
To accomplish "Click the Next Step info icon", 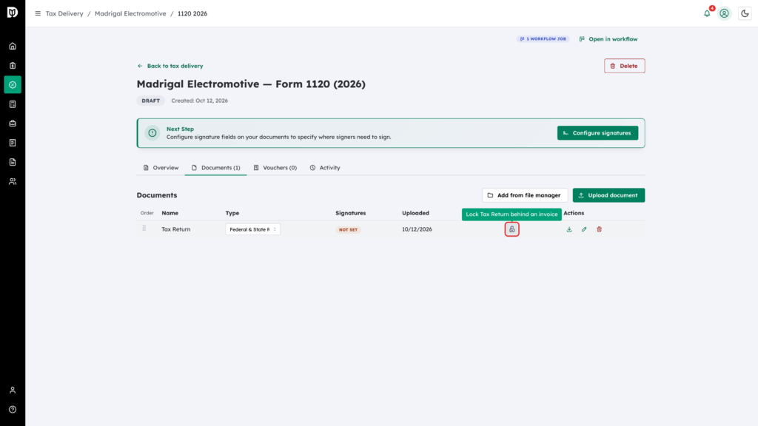I will tap(152, 133).
